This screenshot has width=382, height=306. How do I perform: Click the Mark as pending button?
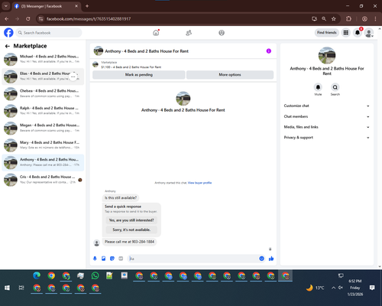point(139,75)
